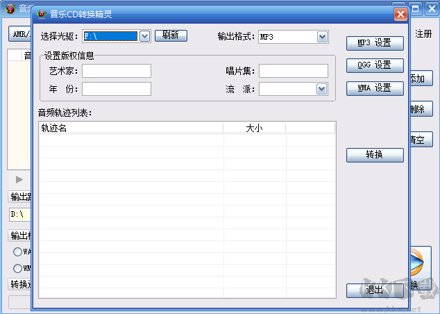Click the 音乐CD转换精灵 title bar icon
Screen dimensions: 440x314
42,14
